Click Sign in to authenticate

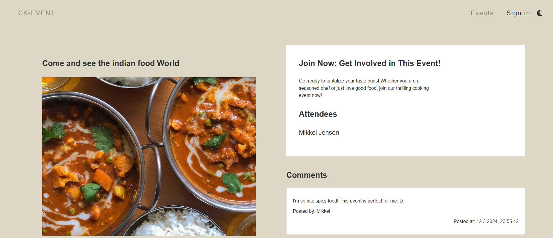[518, 13]
